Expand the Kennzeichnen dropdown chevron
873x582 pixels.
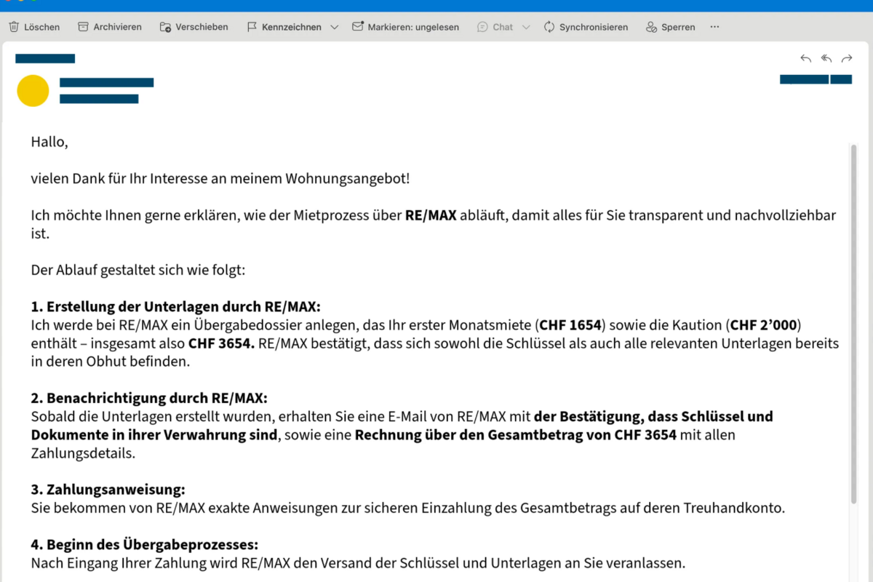(x=334, y=27)
